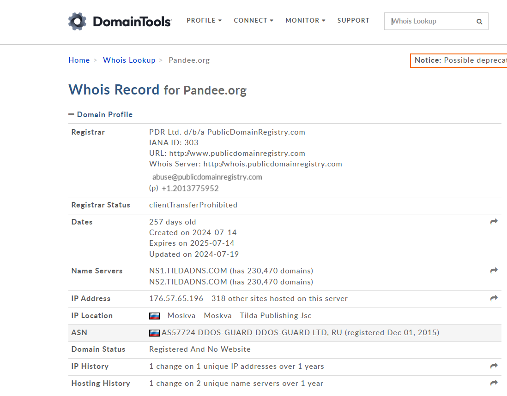Click share arrow in Name Servers row
This screenshot has width=507, height=396.
494,271
